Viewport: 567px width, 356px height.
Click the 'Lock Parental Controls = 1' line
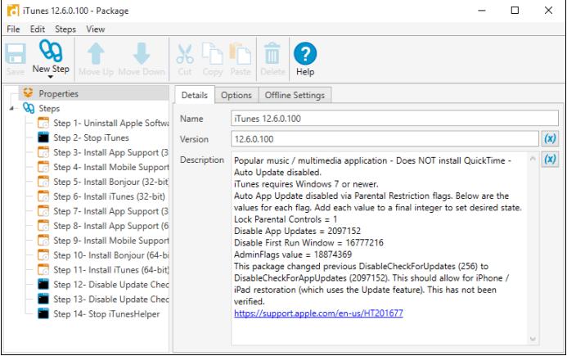286,219
